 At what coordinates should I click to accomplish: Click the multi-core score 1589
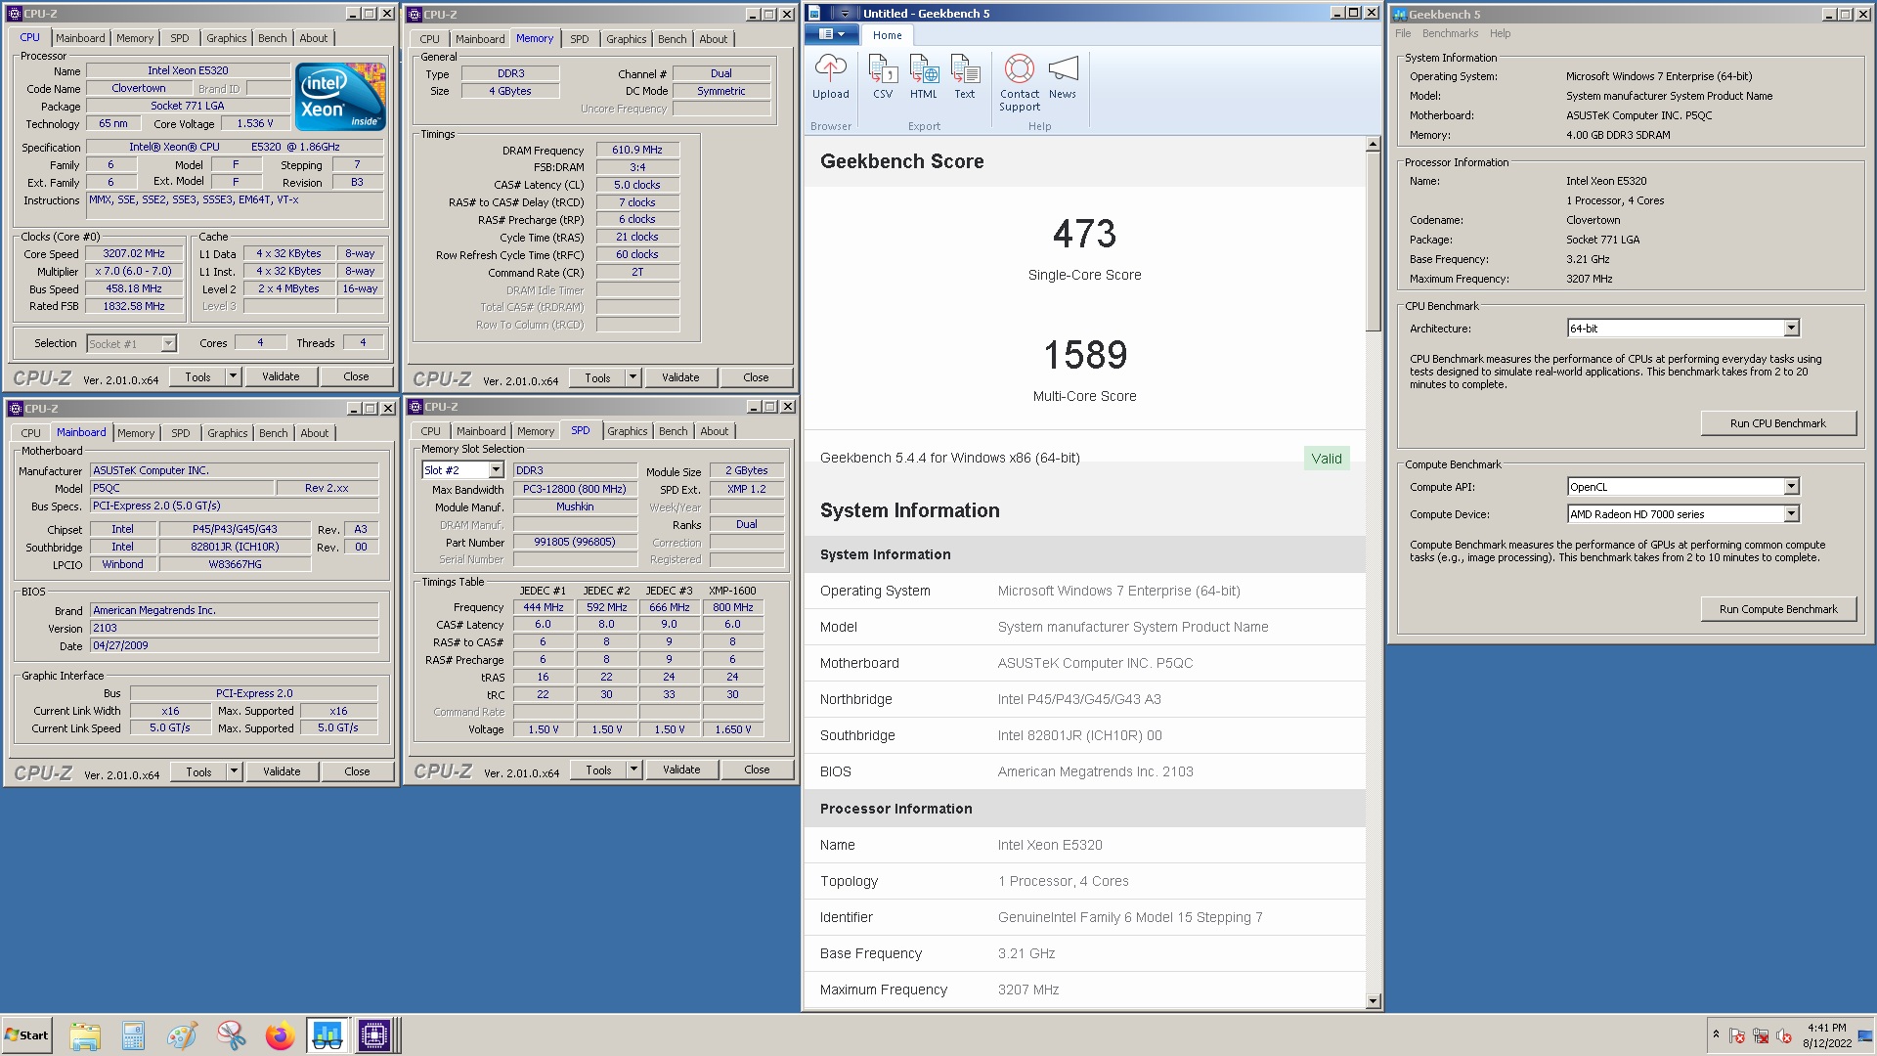[1084, 355]
